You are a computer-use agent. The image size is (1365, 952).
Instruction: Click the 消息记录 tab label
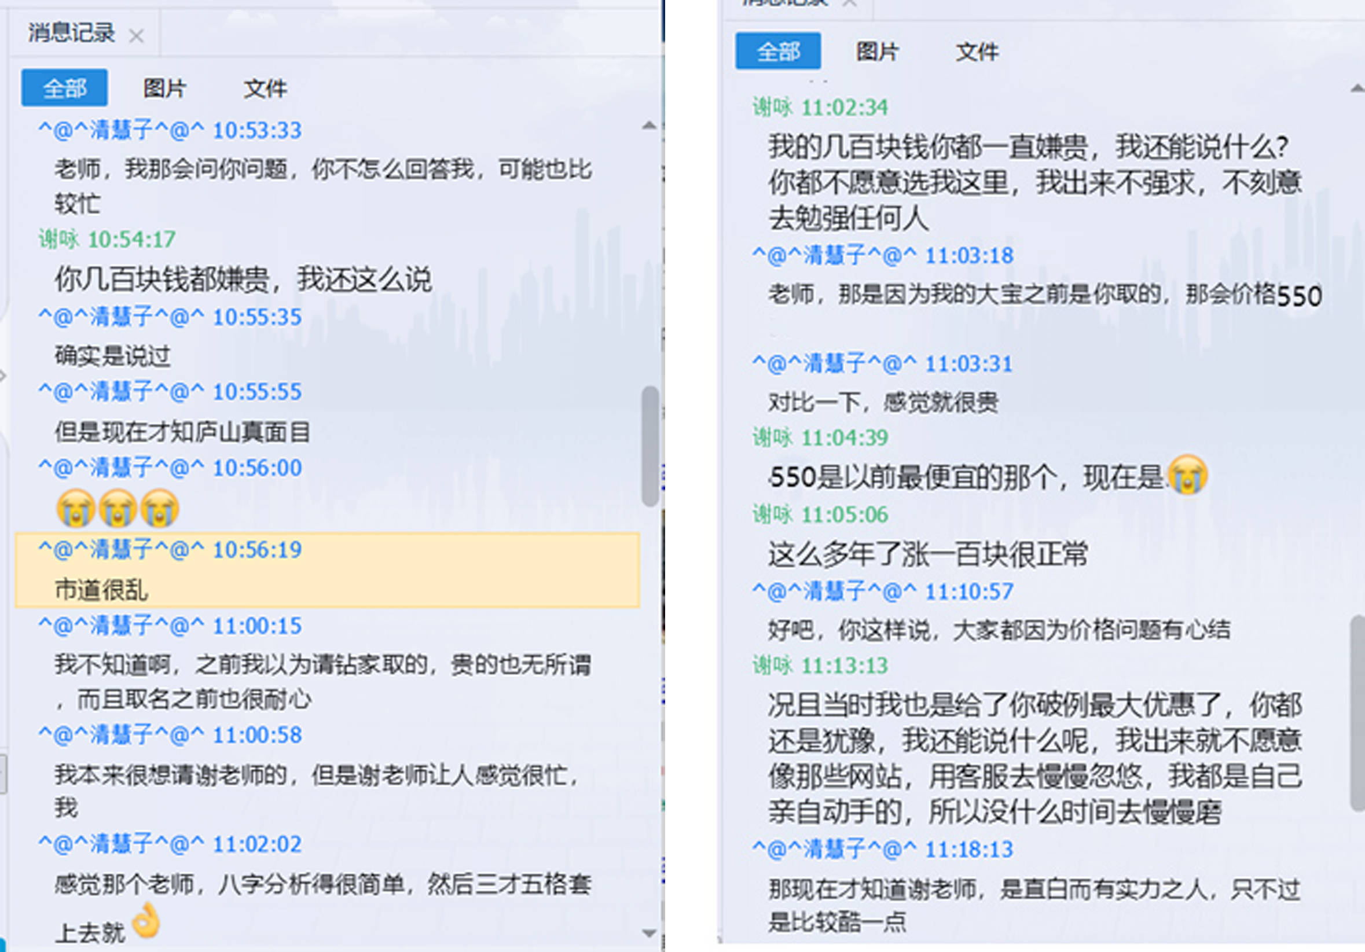[71, 34]
